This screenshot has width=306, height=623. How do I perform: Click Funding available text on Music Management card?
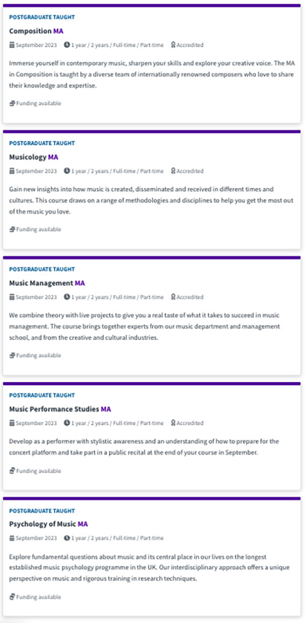(x=39, y=355)
